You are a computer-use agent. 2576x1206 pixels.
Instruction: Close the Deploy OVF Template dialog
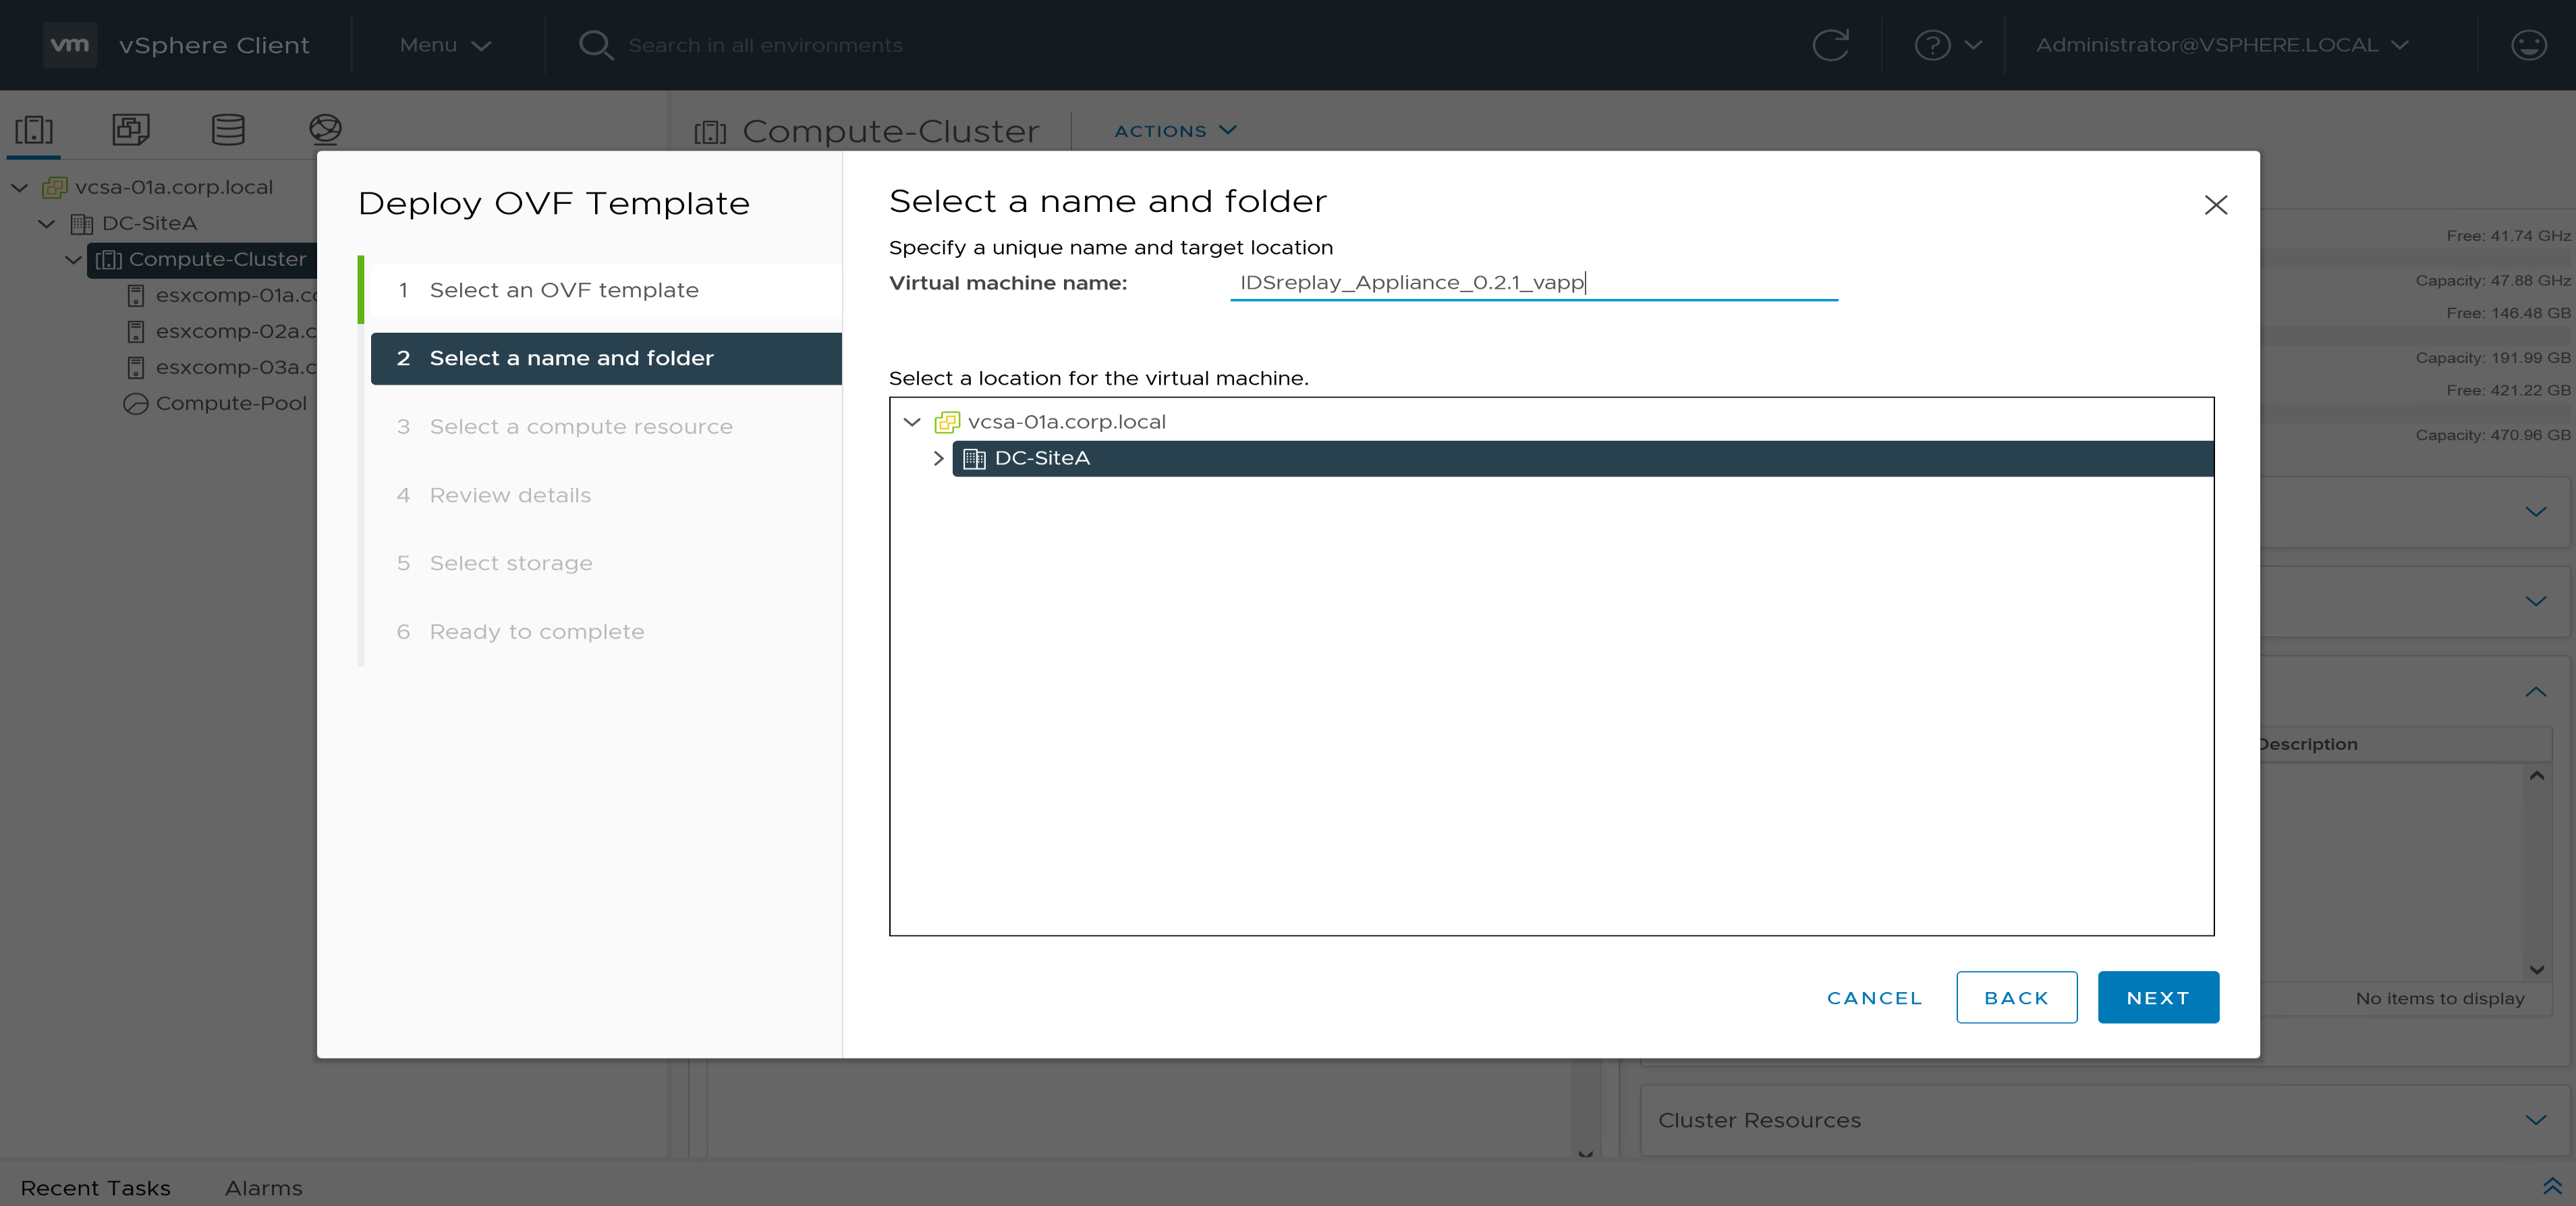[2216, 205]
